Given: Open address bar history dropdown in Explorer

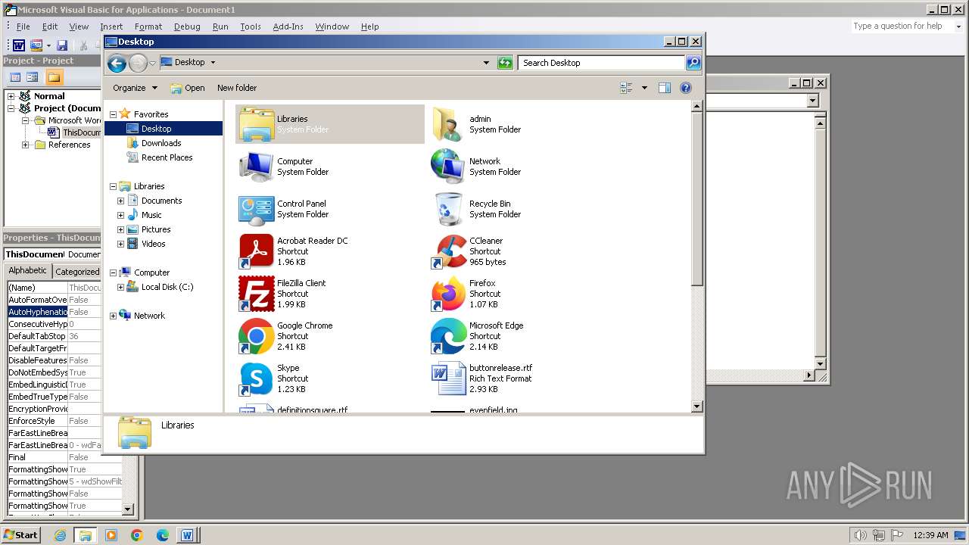Looking at the screenshot, I should point(486,63).
